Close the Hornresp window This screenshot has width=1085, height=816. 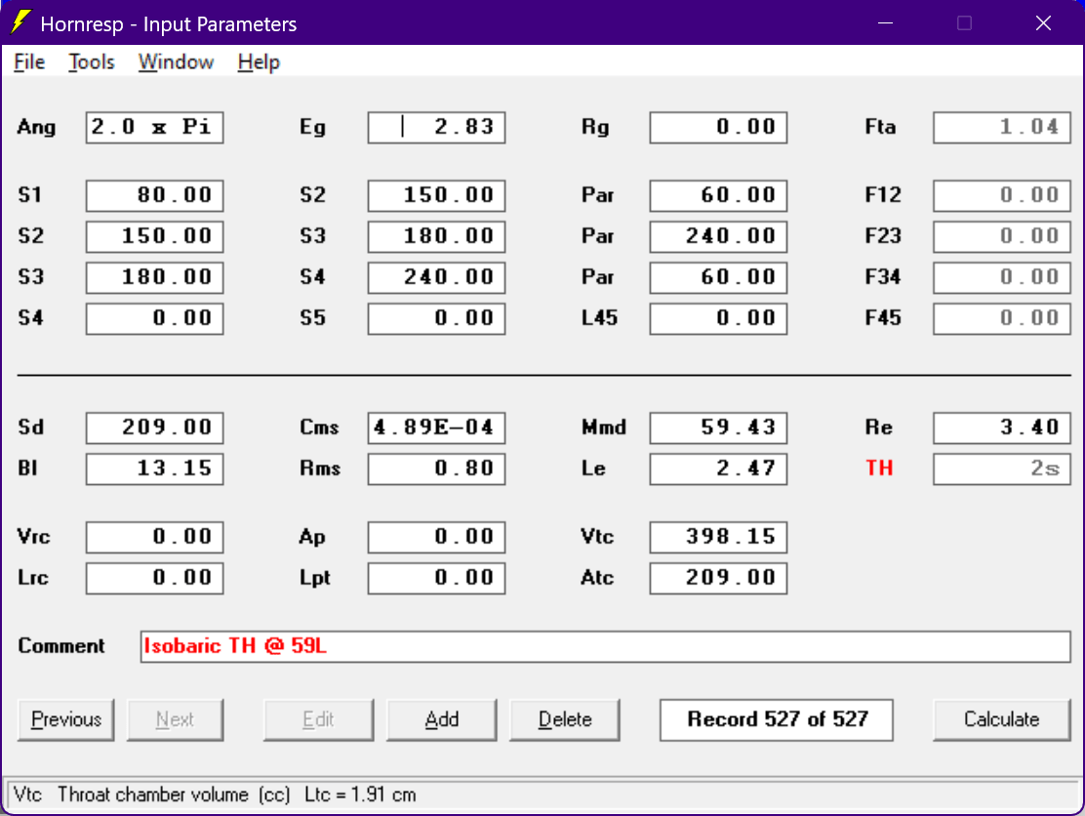point(1043,22)
